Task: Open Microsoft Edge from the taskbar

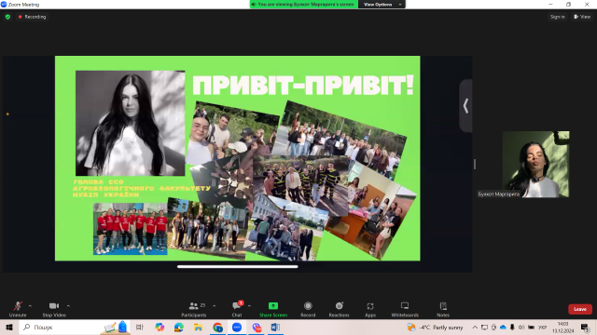Action: click(x=178, y=327)
